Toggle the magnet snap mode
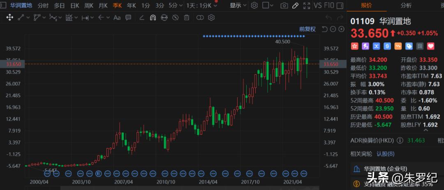The image size is (444, 190). 153,18
